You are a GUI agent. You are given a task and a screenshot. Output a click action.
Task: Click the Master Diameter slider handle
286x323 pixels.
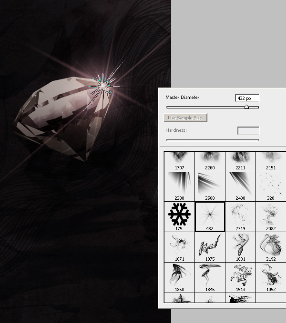[246, 107]
